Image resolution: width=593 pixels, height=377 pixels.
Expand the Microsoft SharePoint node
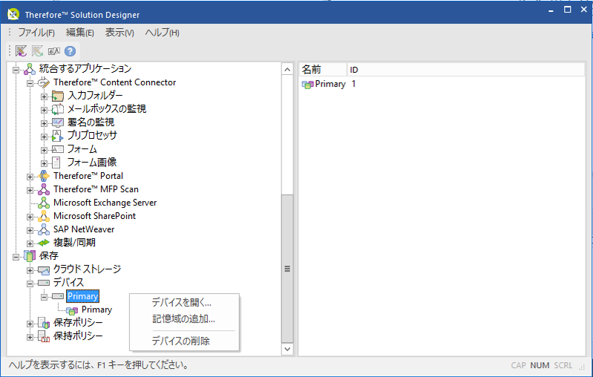pyautogui.click(x=30, y=217)
